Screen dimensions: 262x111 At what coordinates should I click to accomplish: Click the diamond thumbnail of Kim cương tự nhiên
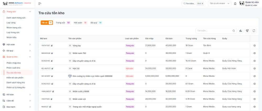coord(70,76)
